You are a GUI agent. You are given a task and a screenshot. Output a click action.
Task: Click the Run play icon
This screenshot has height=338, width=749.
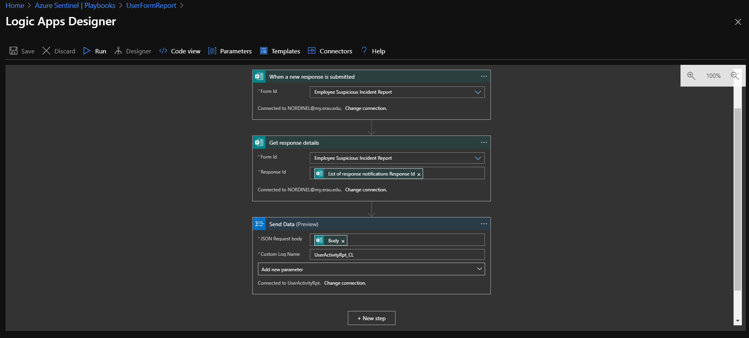pos(87,51)
